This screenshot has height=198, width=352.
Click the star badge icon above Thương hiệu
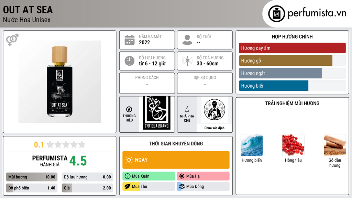coord(129,109)
